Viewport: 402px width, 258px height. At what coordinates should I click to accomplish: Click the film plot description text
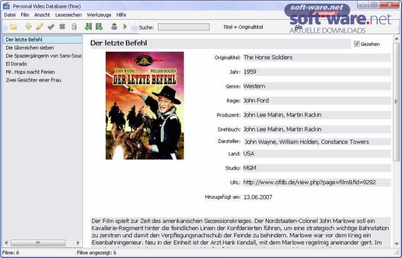pos(240,232)
